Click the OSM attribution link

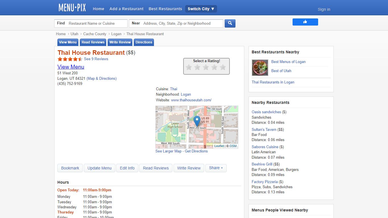pos(233,146)
